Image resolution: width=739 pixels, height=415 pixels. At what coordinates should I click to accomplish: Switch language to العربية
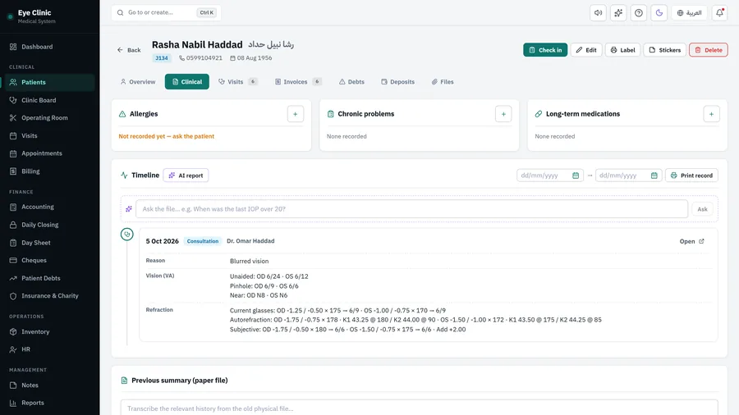(x=690, y=12)
